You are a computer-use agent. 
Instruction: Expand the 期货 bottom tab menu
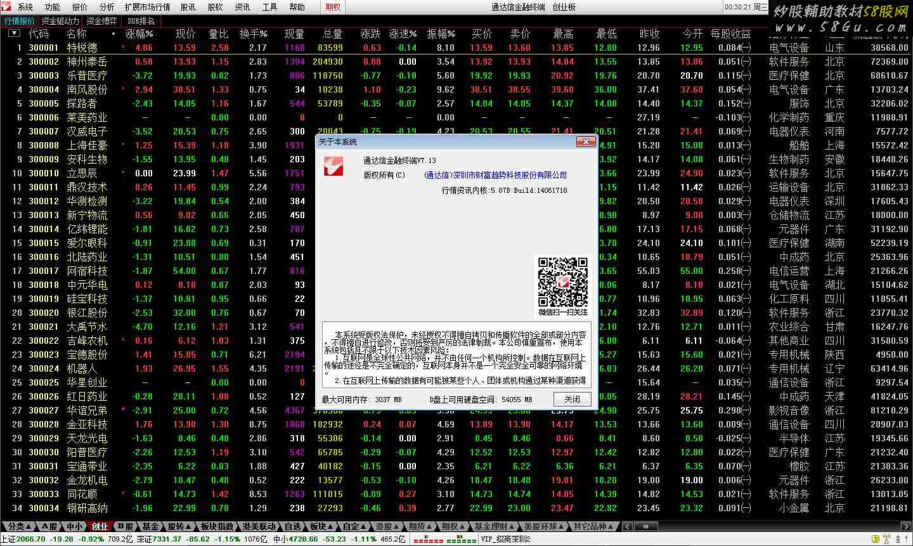point(420,526)
